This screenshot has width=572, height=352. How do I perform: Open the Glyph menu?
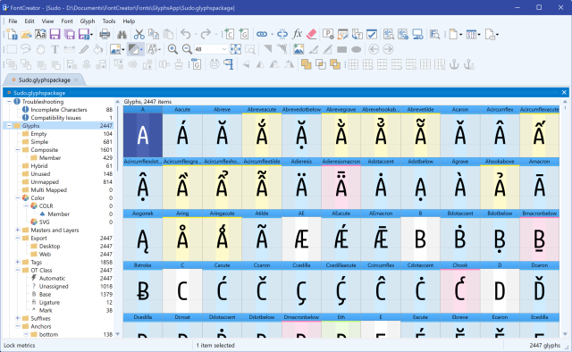[x=88, y=21]
